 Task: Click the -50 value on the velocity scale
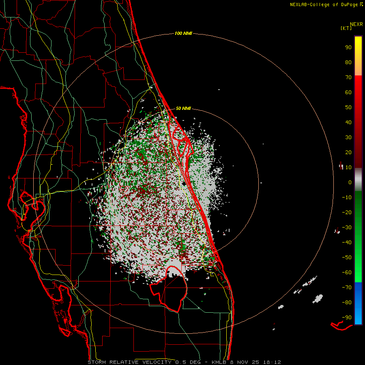pos(347,258)
